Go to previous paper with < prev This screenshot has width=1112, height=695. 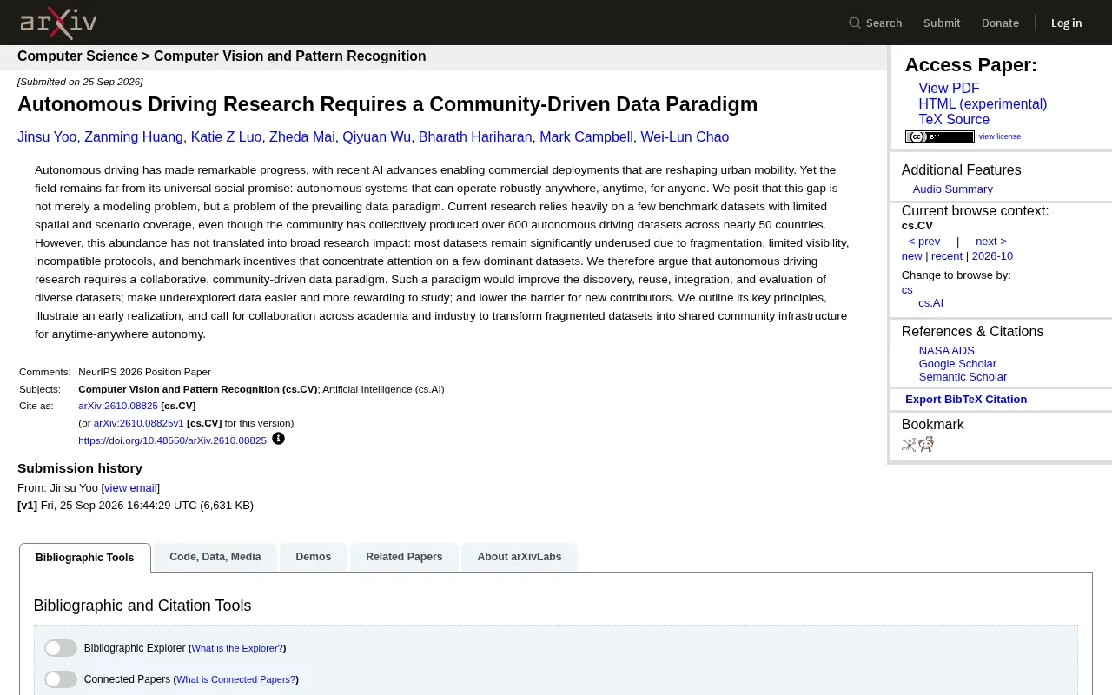[x=924, y=242]
